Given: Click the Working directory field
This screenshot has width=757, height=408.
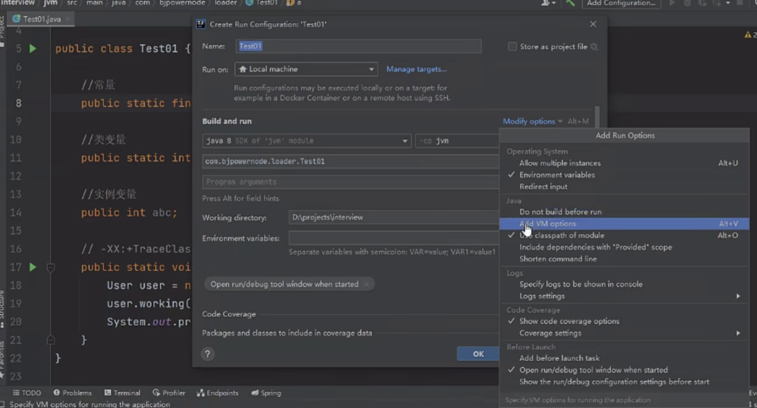Looking at the screenshot, I should click(x=394, y=217).
